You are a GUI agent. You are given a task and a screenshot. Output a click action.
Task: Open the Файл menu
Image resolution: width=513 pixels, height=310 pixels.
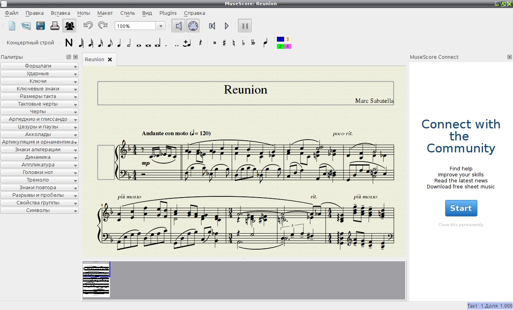click(x=12, y=13)
